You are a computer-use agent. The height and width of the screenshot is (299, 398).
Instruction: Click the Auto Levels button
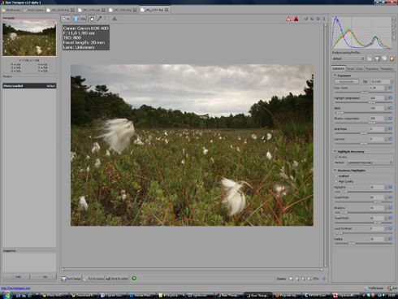coord(346,81)
